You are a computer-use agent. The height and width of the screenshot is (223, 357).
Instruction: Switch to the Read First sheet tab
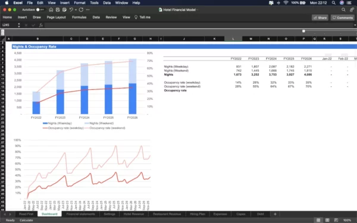[x=26, y=214]
